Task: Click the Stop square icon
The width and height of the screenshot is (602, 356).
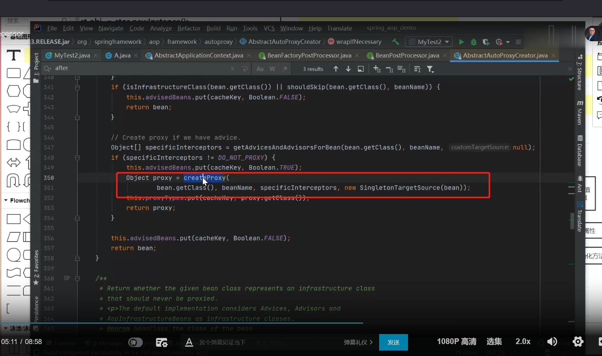Action: tap(518, 42)
